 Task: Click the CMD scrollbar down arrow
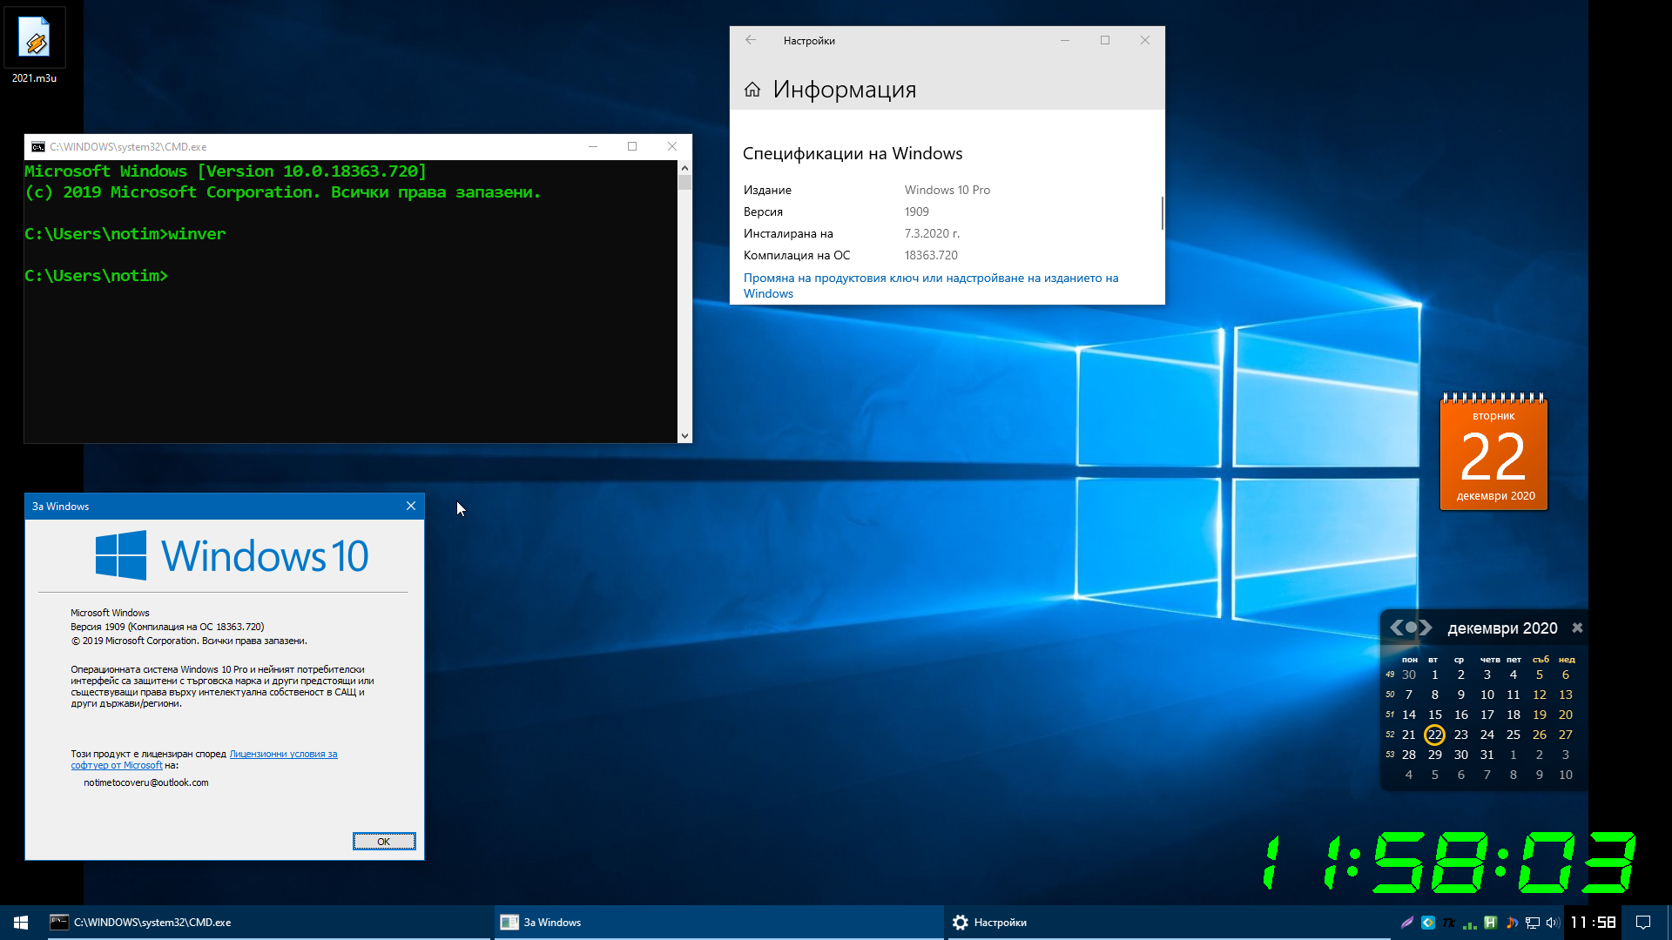click(684, 436)
